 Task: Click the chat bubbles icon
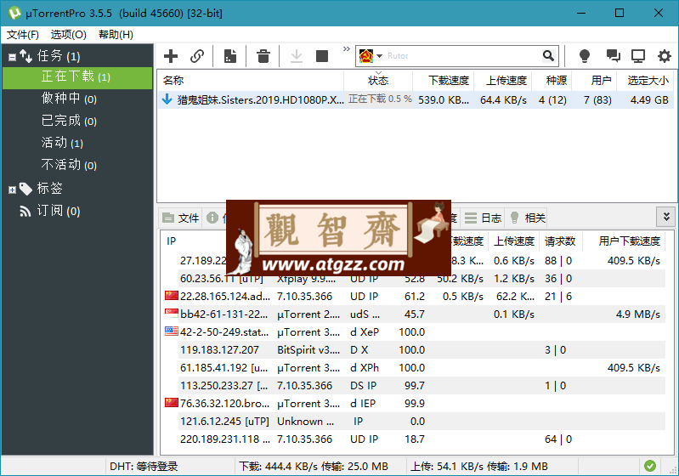613,56
